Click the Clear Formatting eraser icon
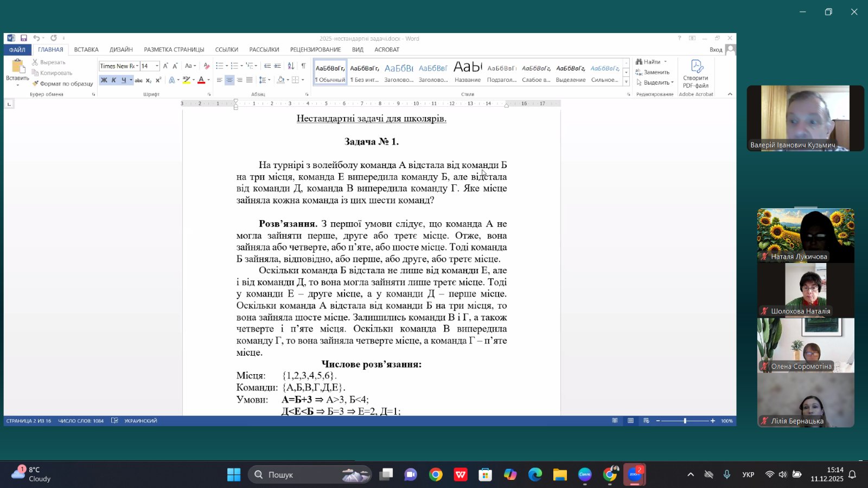Screen dimensions: 868x488 pyautogui.click(x=206, y=66)
